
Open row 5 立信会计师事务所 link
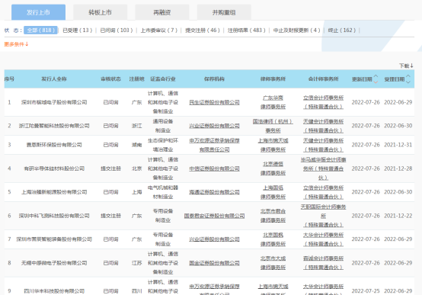(x=323, y=192)
